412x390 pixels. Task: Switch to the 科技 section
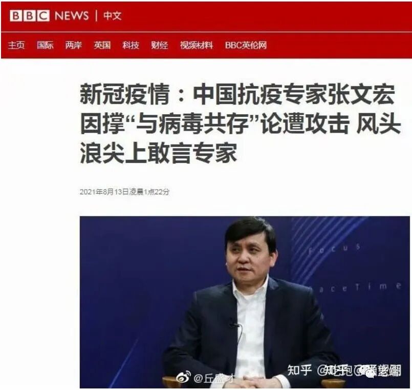point(131,45)
